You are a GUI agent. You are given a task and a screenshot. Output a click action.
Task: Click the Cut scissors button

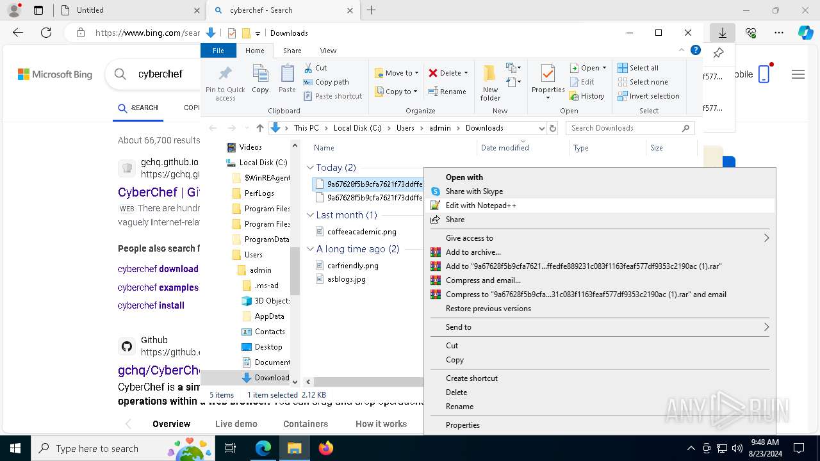pyautogui.click(x=315, y=68)
